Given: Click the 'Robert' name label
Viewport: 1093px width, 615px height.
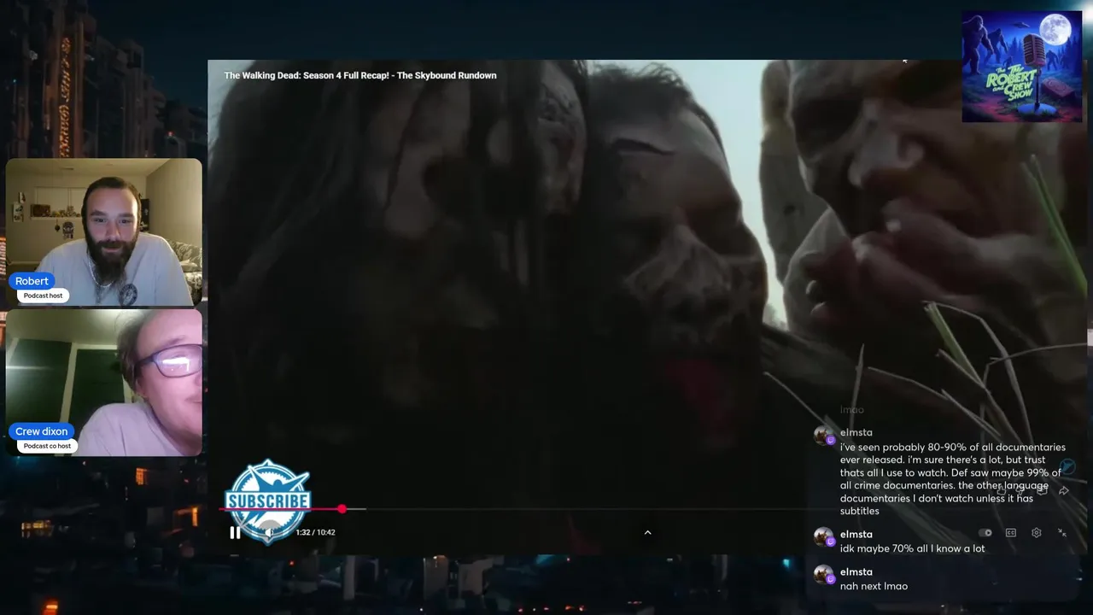Looking at the screenshot, I should 32,281.
